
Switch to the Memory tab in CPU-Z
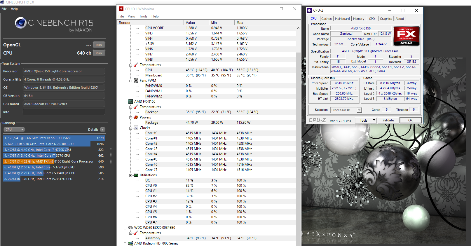tap(359, 19)
